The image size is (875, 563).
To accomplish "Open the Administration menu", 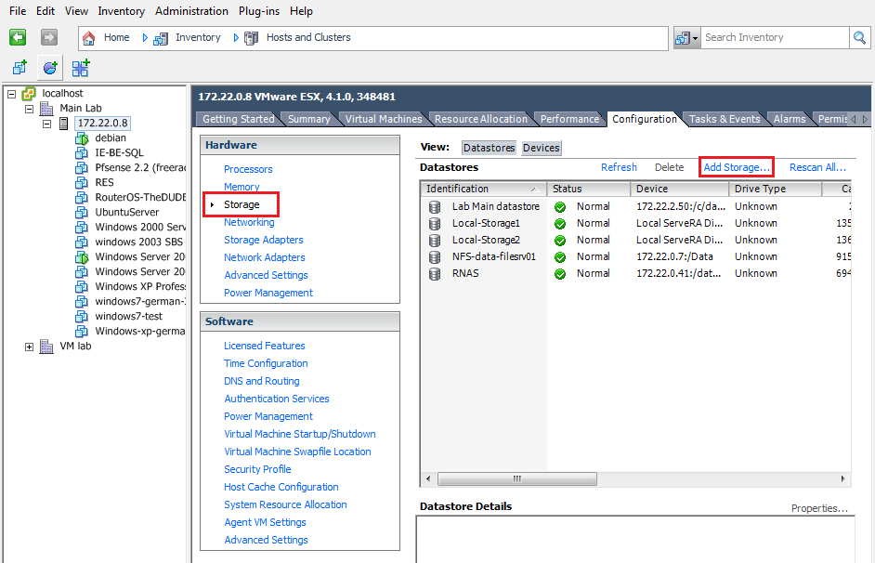I will (x=191, y=10).
